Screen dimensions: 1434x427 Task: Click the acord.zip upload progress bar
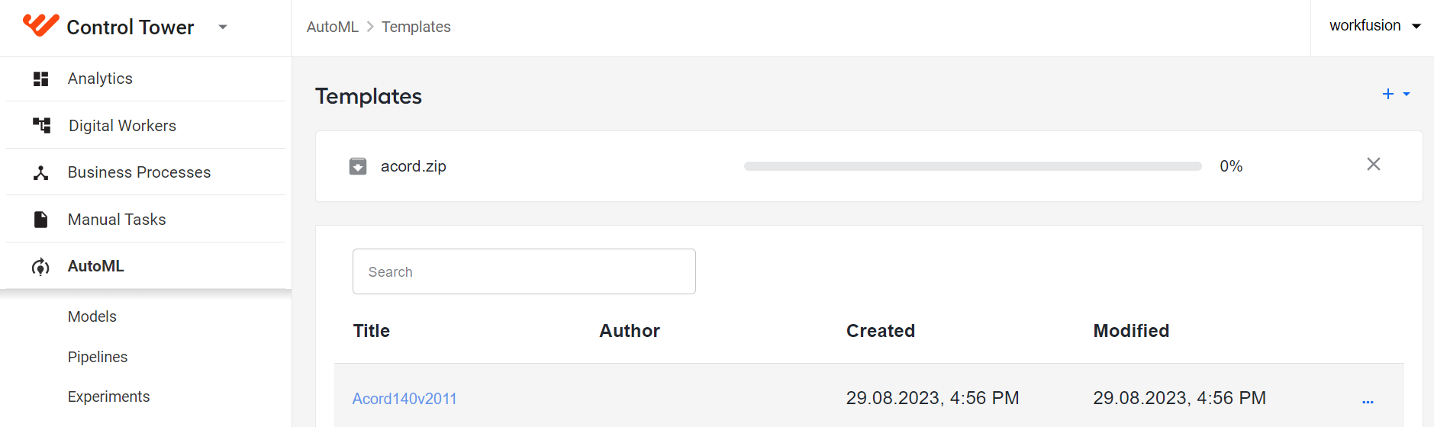point(973,166)
